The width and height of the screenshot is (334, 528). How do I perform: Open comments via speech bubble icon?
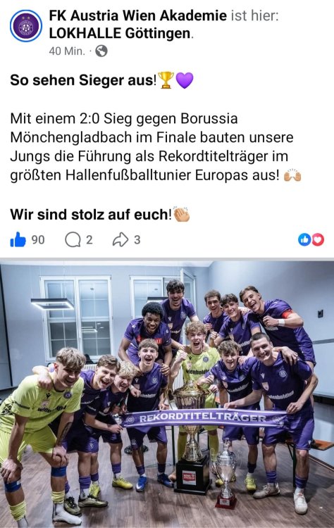73,240
